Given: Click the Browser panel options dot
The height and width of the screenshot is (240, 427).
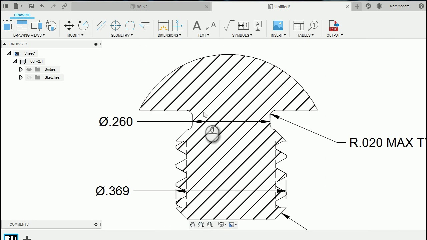Looking at the screenshot, I should point(96,44).
